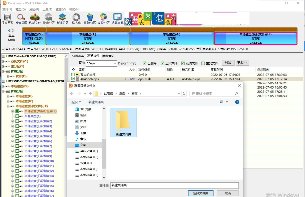
Task: Click the previous disk left arrow
Action: (9, 30)
